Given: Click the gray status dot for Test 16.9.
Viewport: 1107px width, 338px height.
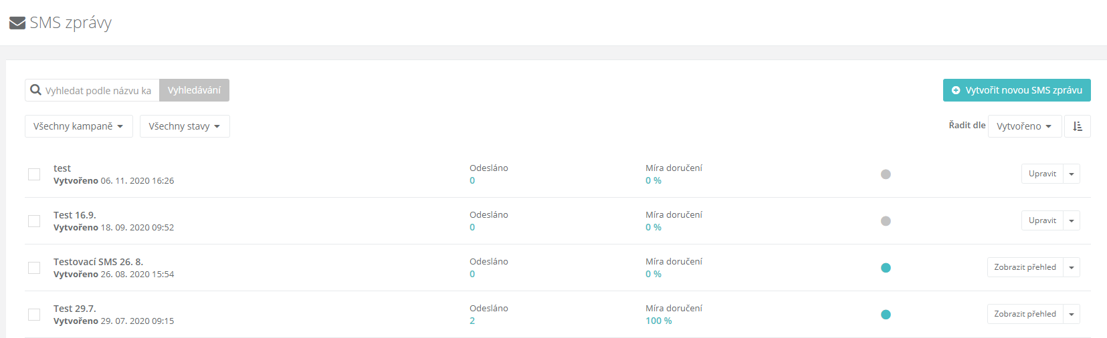Looking at the screenshot, I should point(886,221).
